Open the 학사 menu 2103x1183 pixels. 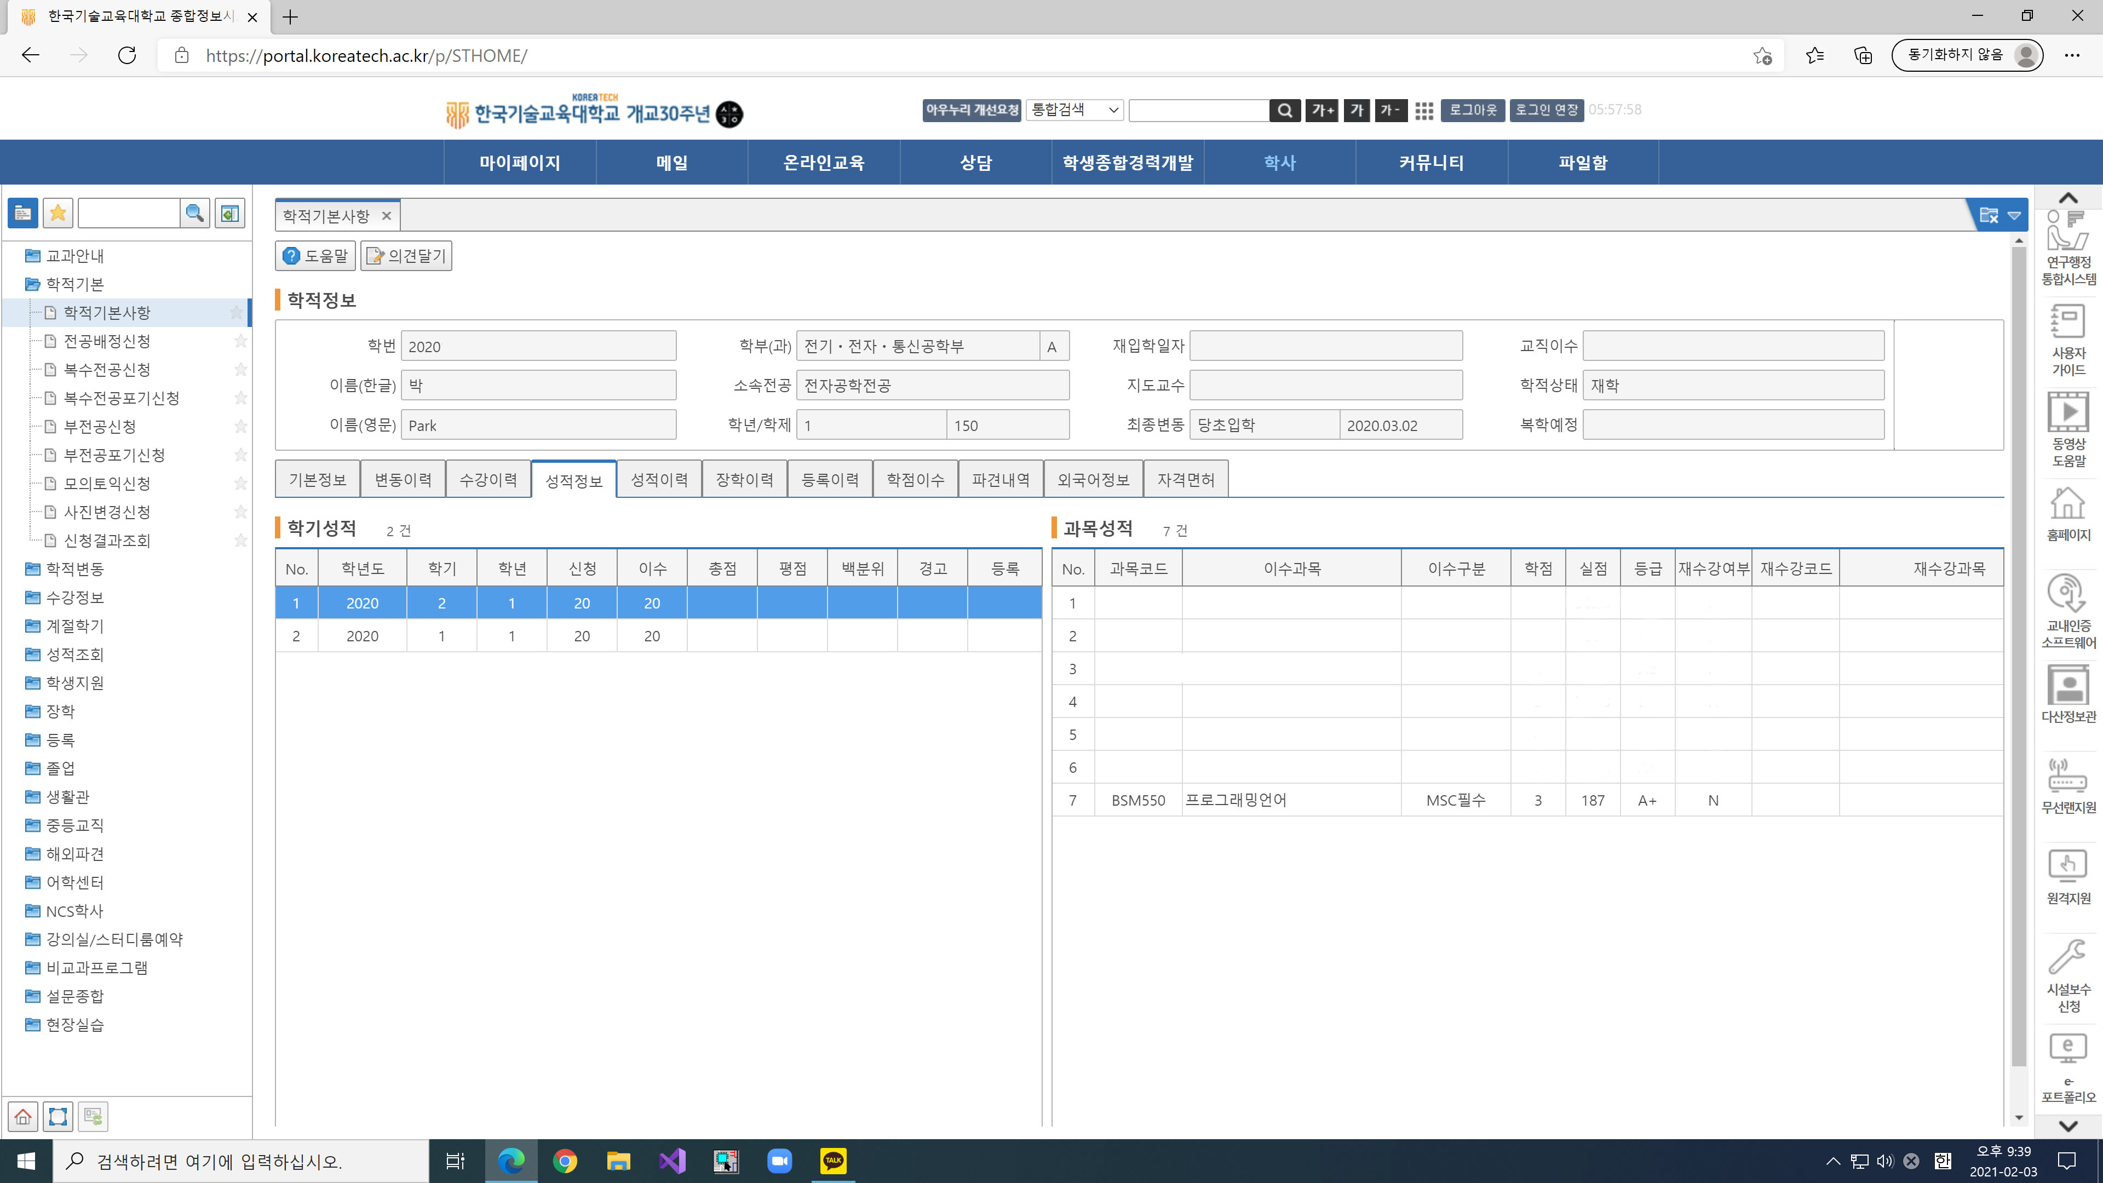click(x=1279, y=163)
